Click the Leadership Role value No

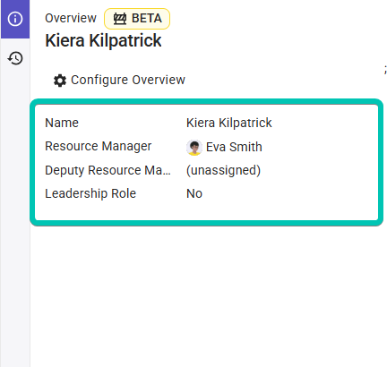pos(194,193)
